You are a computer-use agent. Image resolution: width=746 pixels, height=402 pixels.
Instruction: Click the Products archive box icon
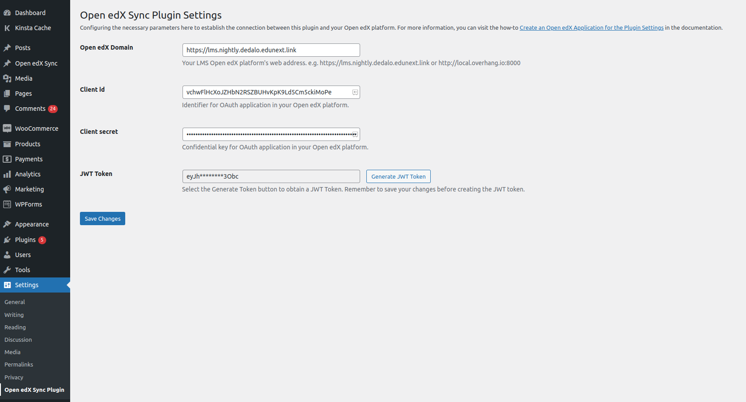[7, 144]
